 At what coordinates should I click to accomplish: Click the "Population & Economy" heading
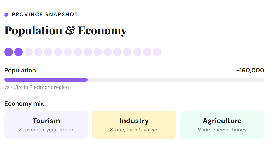65,30
